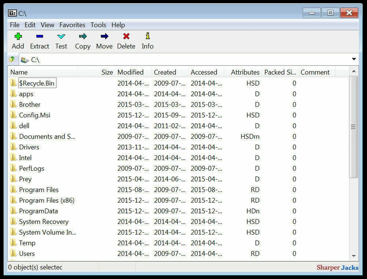Open the Favorites menu
The width and height of the screenshot is (367, 279).
point(72,25)
